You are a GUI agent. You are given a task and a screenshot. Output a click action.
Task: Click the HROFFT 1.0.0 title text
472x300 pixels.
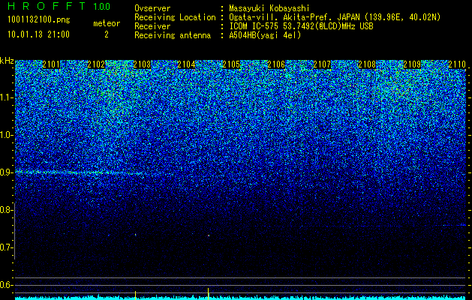tap(59, 6)
